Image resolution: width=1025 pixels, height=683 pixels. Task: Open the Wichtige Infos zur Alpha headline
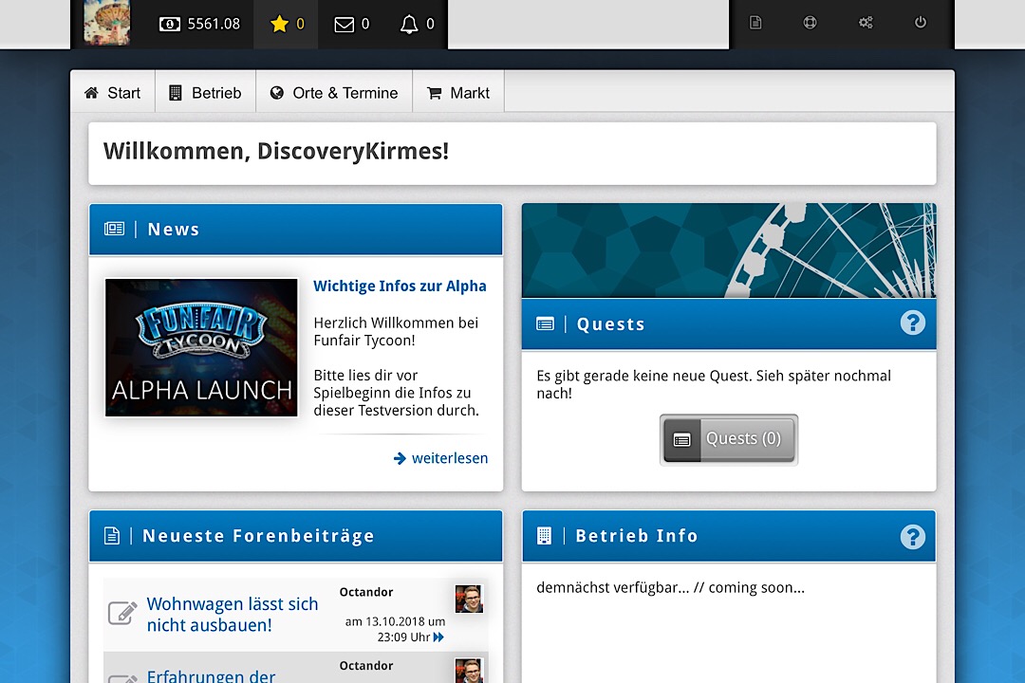tap(400, 286)
